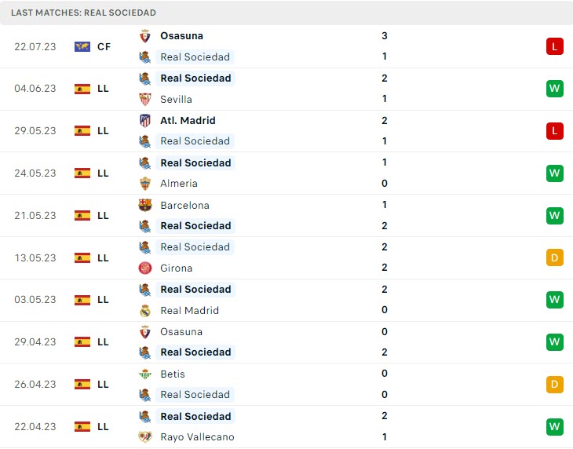Click the Spain flag beside 04.06.23 match
The height and width of the screenshot is (449, 573).
click(82, 89)
